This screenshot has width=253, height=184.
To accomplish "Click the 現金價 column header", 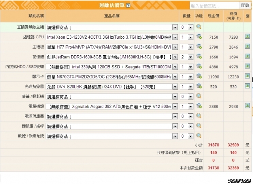I will point(213,16).
